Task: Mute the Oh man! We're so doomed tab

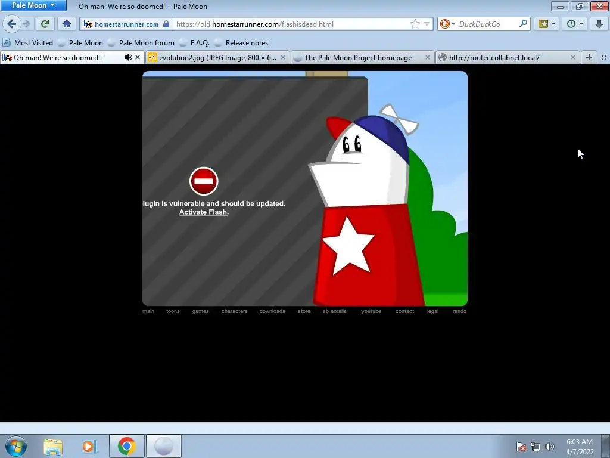Action: (x=128, y=58)
